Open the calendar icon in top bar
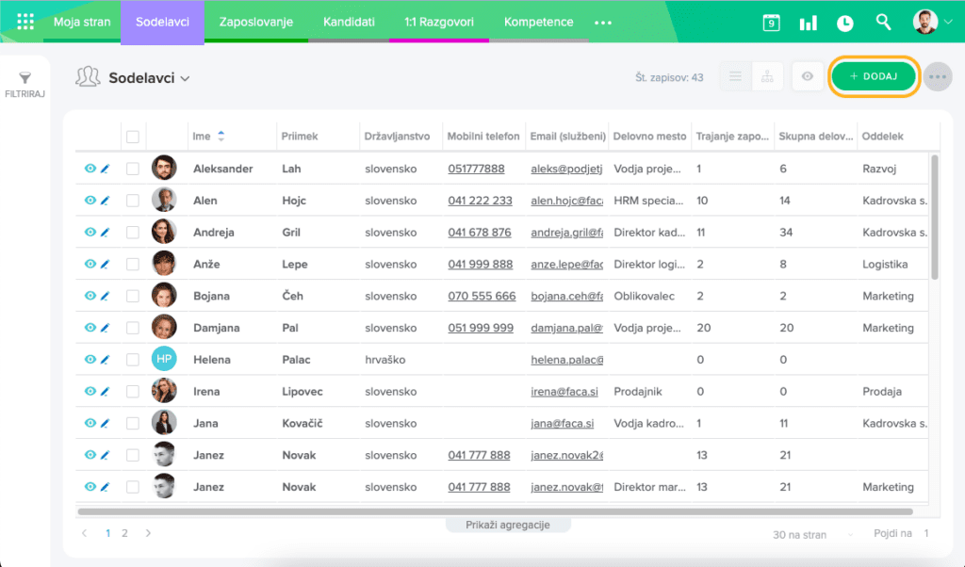Screen dimensions: 965x567 click(x=771, y=23)
